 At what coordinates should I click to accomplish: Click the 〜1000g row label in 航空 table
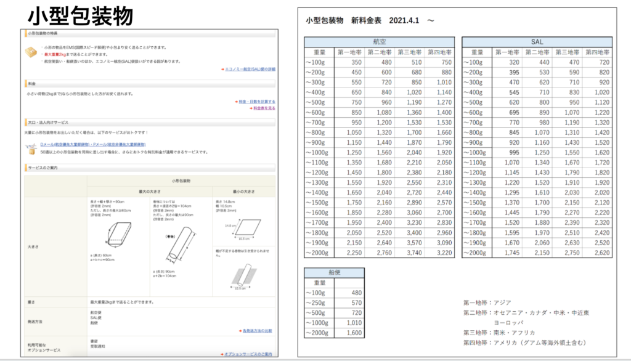coord(317,153)
